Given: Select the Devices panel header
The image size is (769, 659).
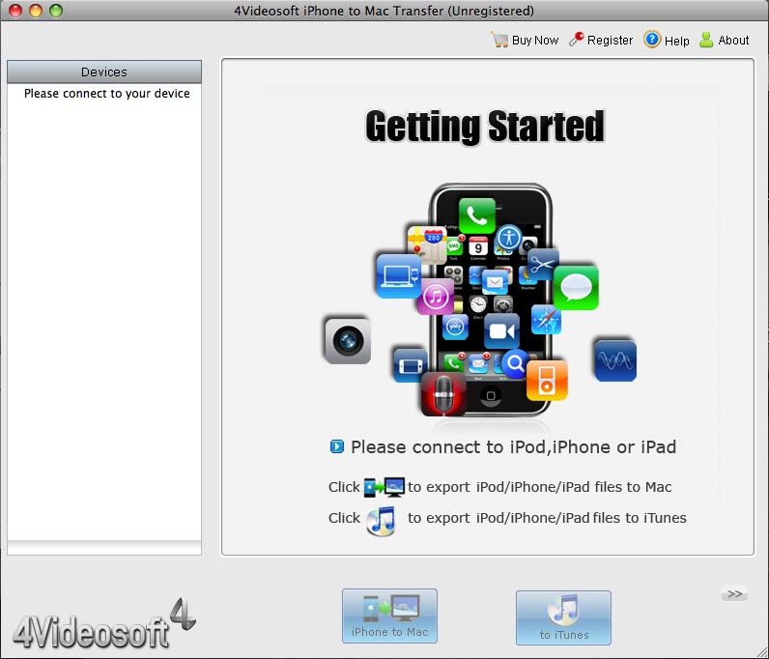Looking at the screenshot, I should tap(104, 72).
